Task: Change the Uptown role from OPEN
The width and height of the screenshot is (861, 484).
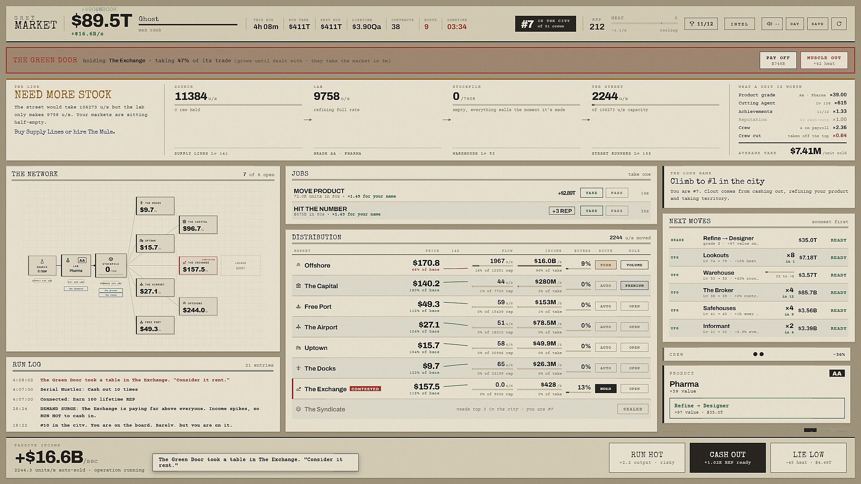Action: [634, 347]
